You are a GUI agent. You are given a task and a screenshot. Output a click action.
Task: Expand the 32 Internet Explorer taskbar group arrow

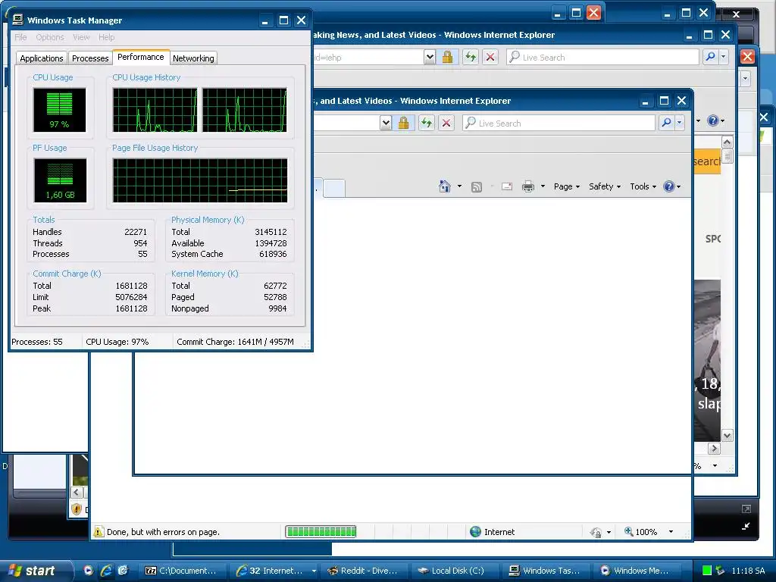pos(314,571)
